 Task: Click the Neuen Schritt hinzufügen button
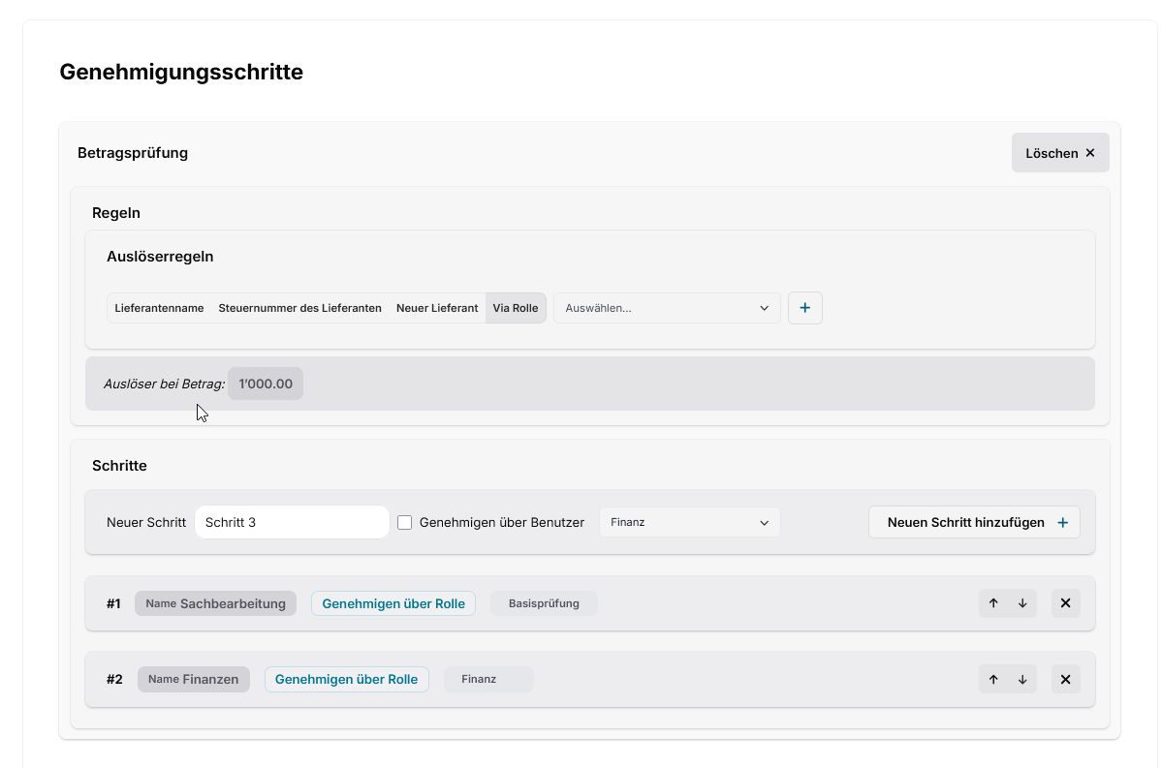tap(973, 522)
